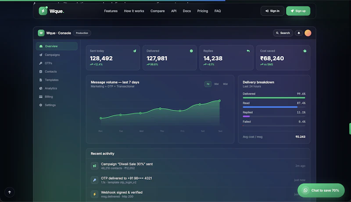Open the orange user avatar
351x202 pixels.
click(308, 33)
